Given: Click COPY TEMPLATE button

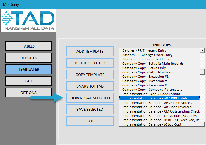Looking at the screenshot, I should (90, 75).
